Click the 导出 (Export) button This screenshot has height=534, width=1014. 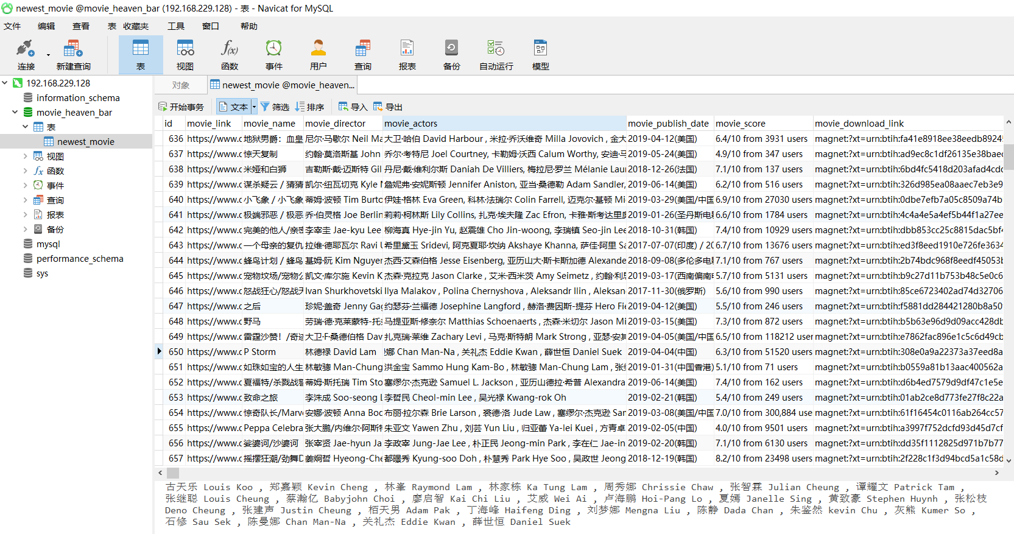click(388, 107)
